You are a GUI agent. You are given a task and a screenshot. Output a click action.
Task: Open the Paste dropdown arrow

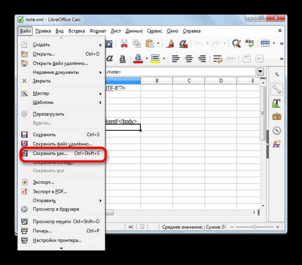[x=158, y=43]
